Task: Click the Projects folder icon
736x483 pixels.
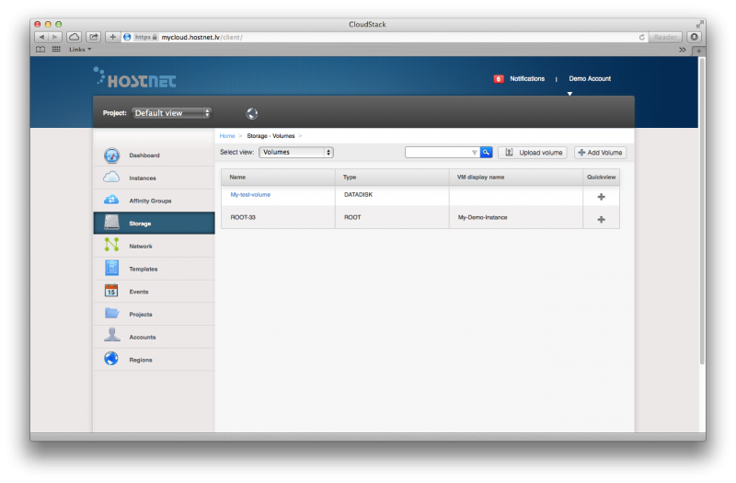Action: click(x=111, y=313)
